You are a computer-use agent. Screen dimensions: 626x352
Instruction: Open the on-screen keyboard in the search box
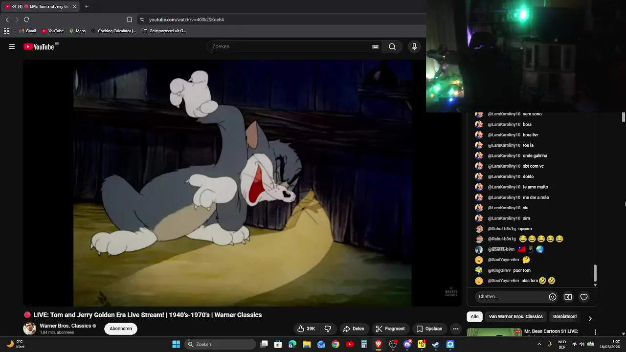[x=375, y=47]
